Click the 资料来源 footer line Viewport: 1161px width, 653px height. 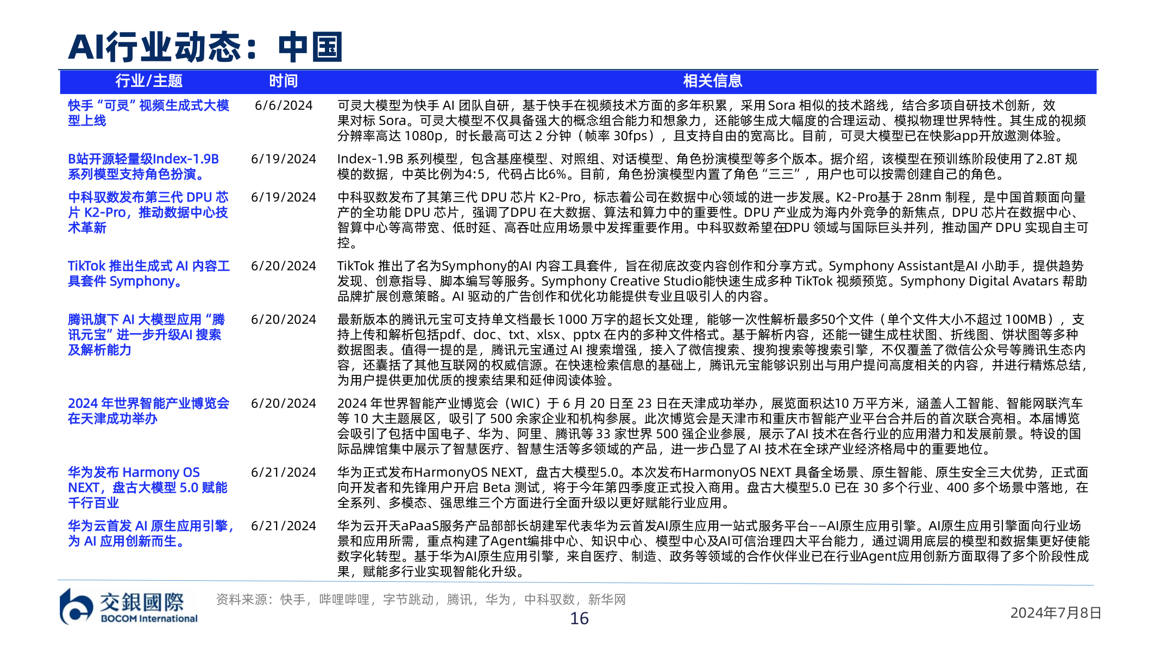click(421, 599)
